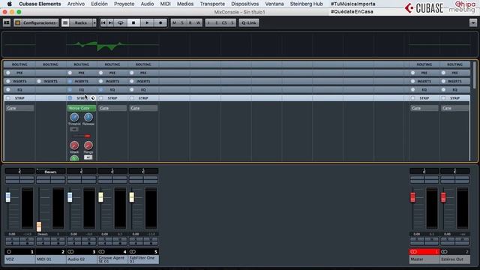
Task: Toggle INSERTS bypass on MIDI 01 channel
Action: 39,82
